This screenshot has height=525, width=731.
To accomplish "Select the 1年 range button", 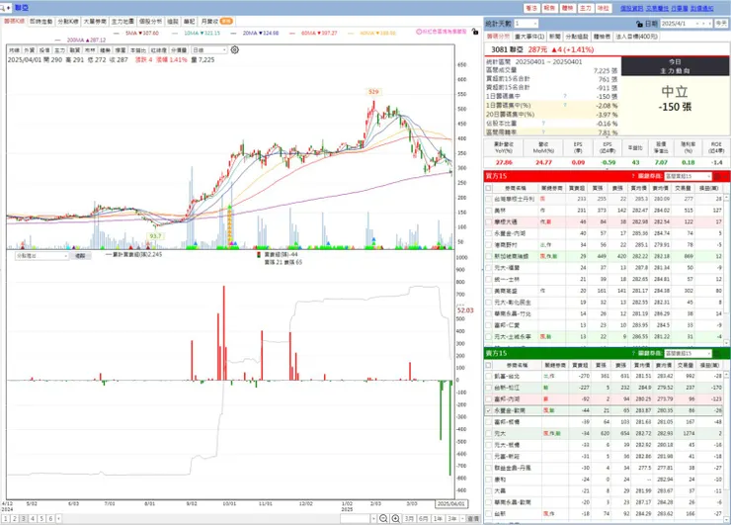I will click(438, 518).
